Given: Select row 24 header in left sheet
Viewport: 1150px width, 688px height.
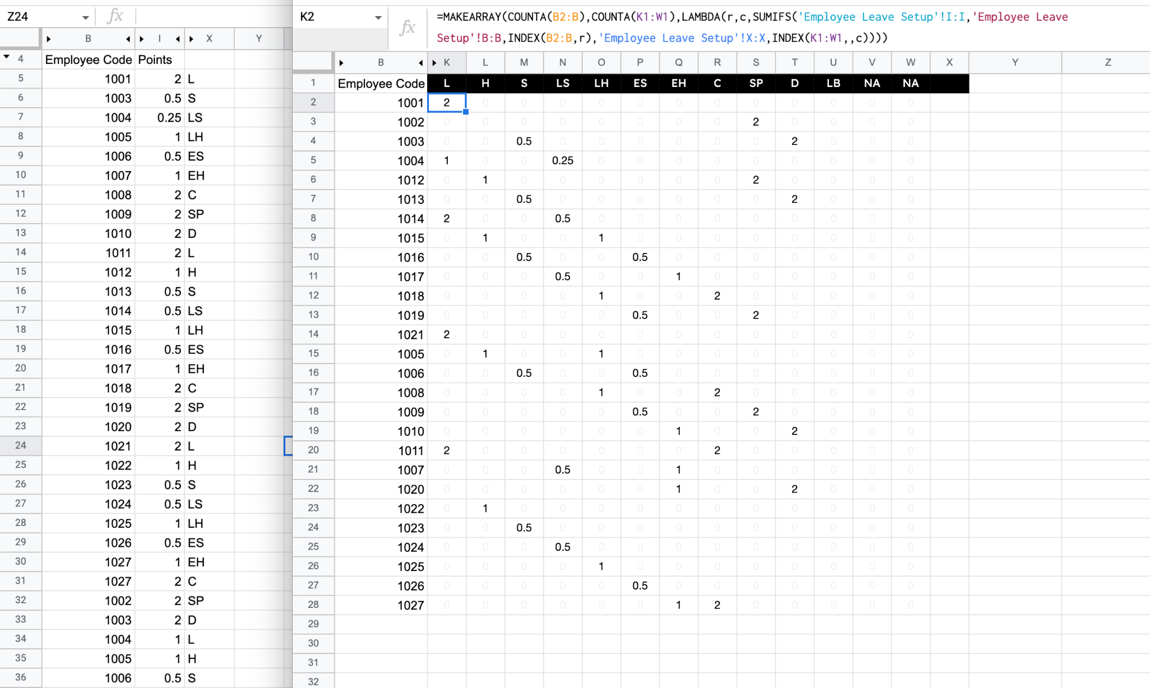Looking at the screenshot, I should [x=21, y=445].
